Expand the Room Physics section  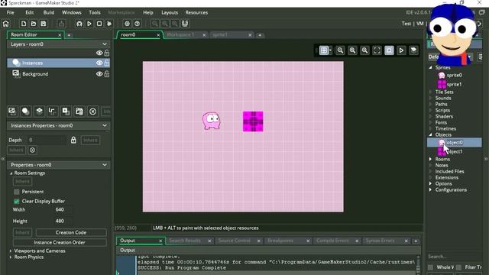[11, 257]
